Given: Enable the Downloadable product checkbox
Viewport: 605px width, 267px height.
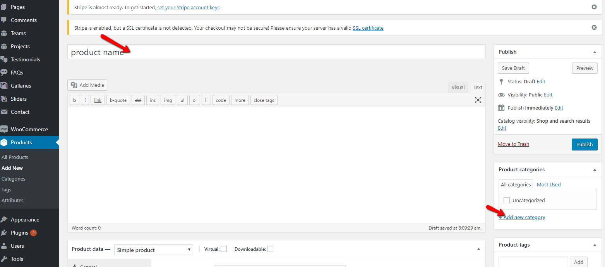Looking at the screenshot, I should (270, 249).
